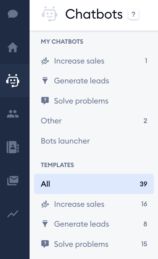Filter templates by Increase sales
Screen dimensions: 158x259
point(94,204)
